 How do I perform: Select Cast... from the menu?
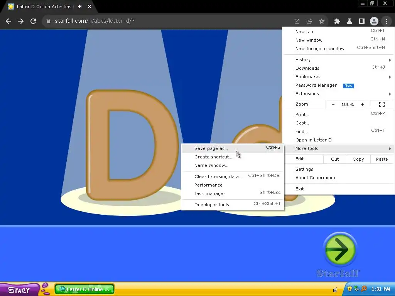339,123
